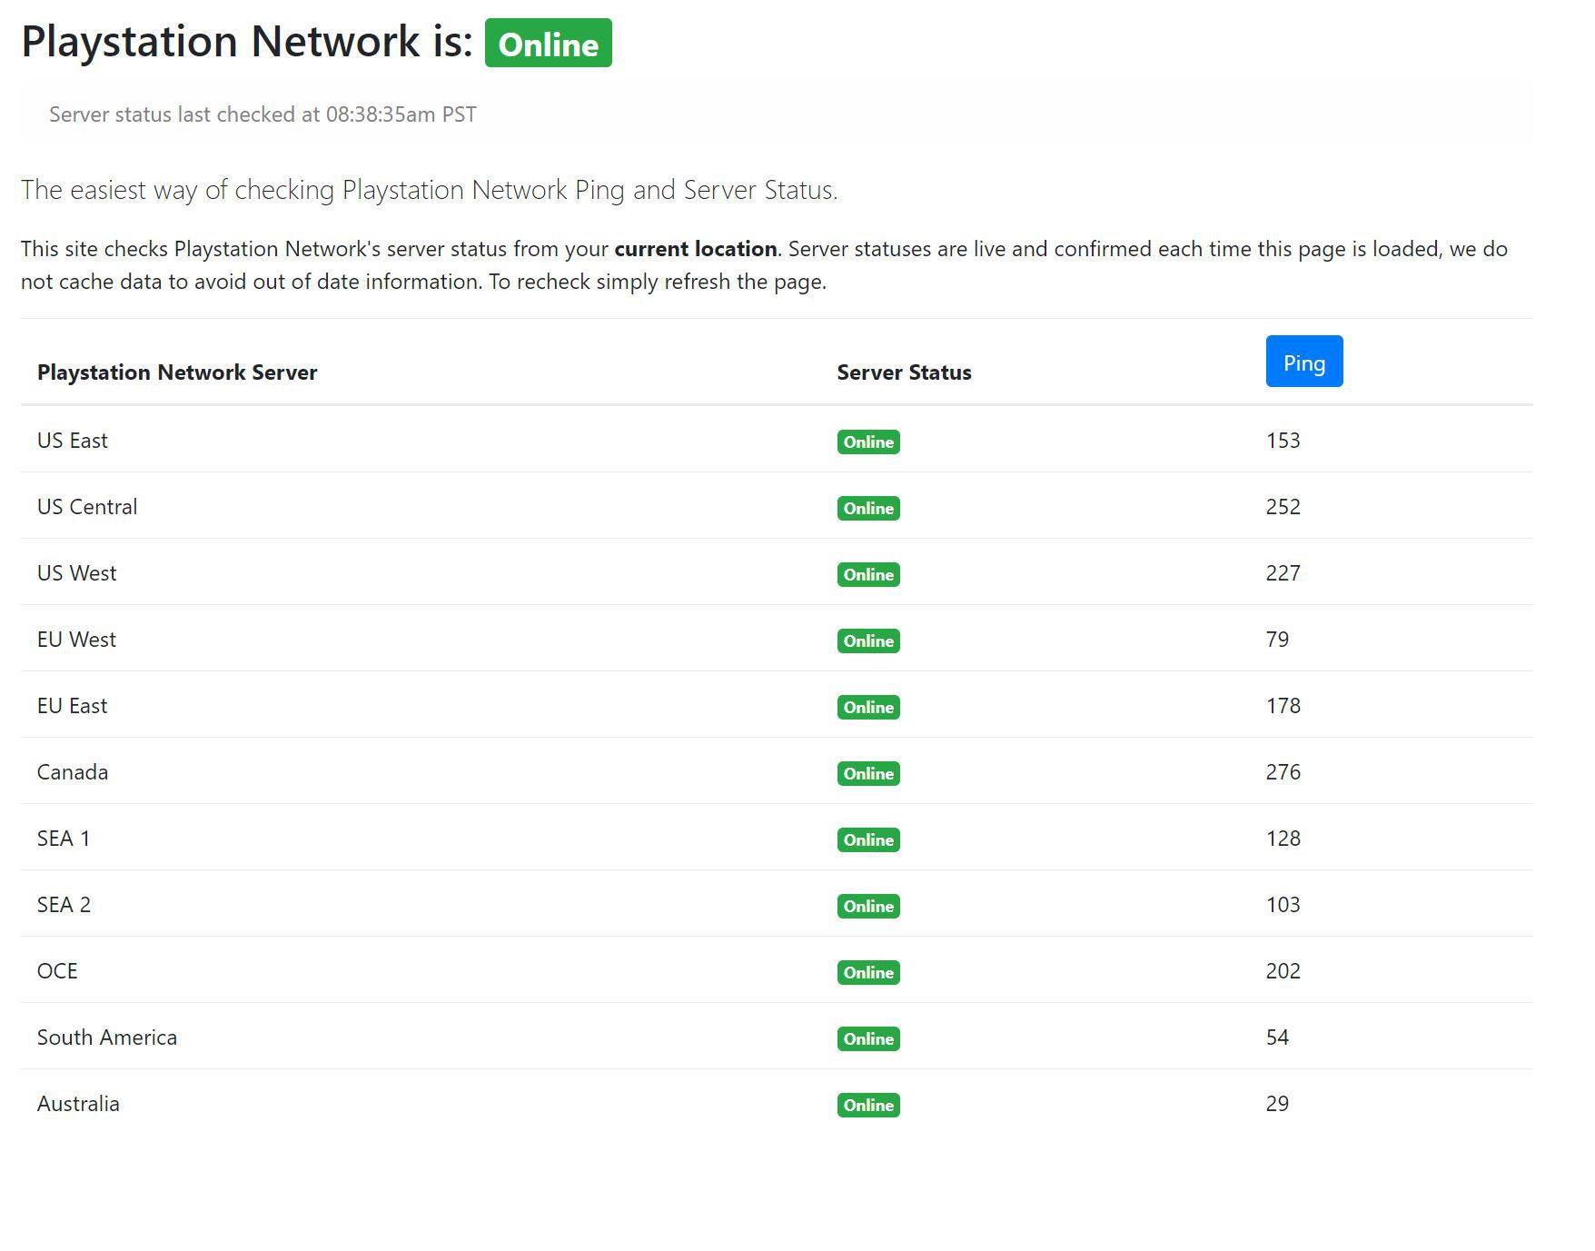This screenshot has height=1251, width=1595.
Task: Click the 'Playstation Network is:' heading text
Action: [x=247, y=42]
